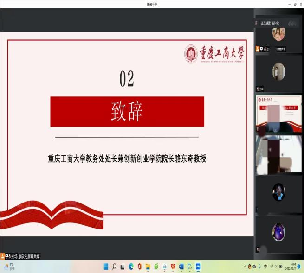Click the Chongqing university logo on slide

pyautogui.click(x=214, y=54)
